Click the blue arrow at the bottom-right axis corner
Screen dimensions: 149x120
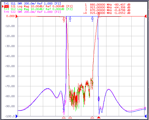[x=145, y=116]
